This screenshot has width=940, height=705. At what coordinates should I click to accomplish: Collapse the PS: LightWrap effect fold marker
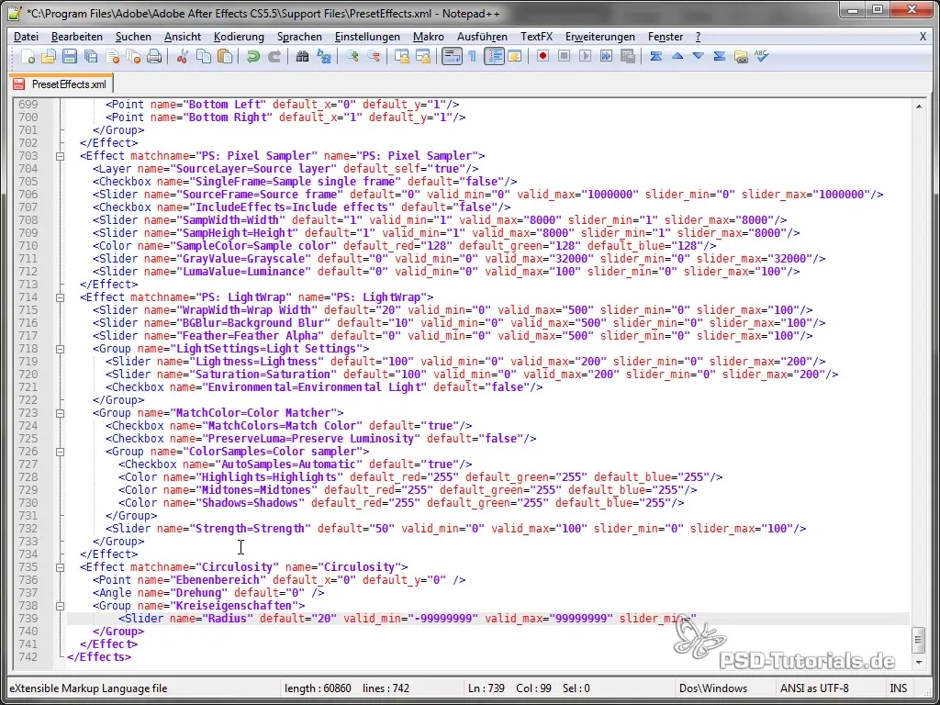[x=60, y=297]
